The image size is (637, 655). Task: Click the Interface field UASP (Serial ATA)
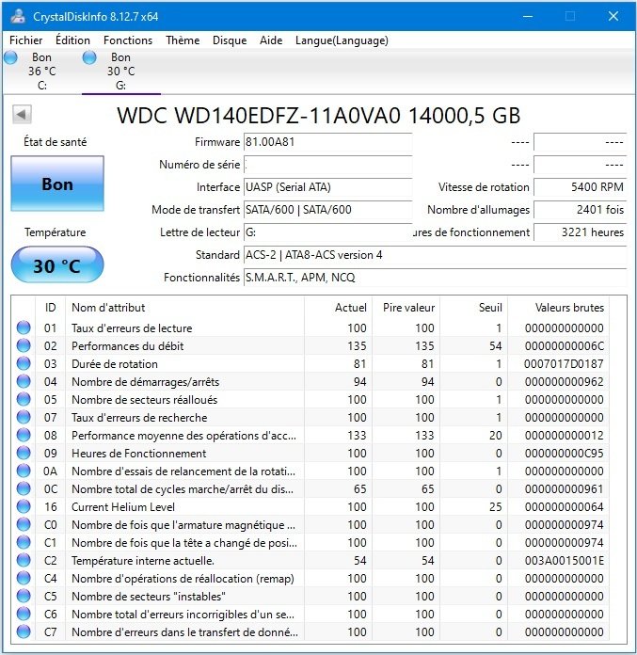327,187
